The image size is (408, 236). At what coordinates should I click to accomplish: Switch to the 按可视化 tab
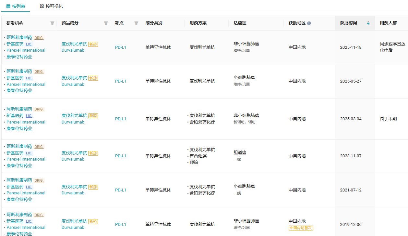click(x=51, y=6)
